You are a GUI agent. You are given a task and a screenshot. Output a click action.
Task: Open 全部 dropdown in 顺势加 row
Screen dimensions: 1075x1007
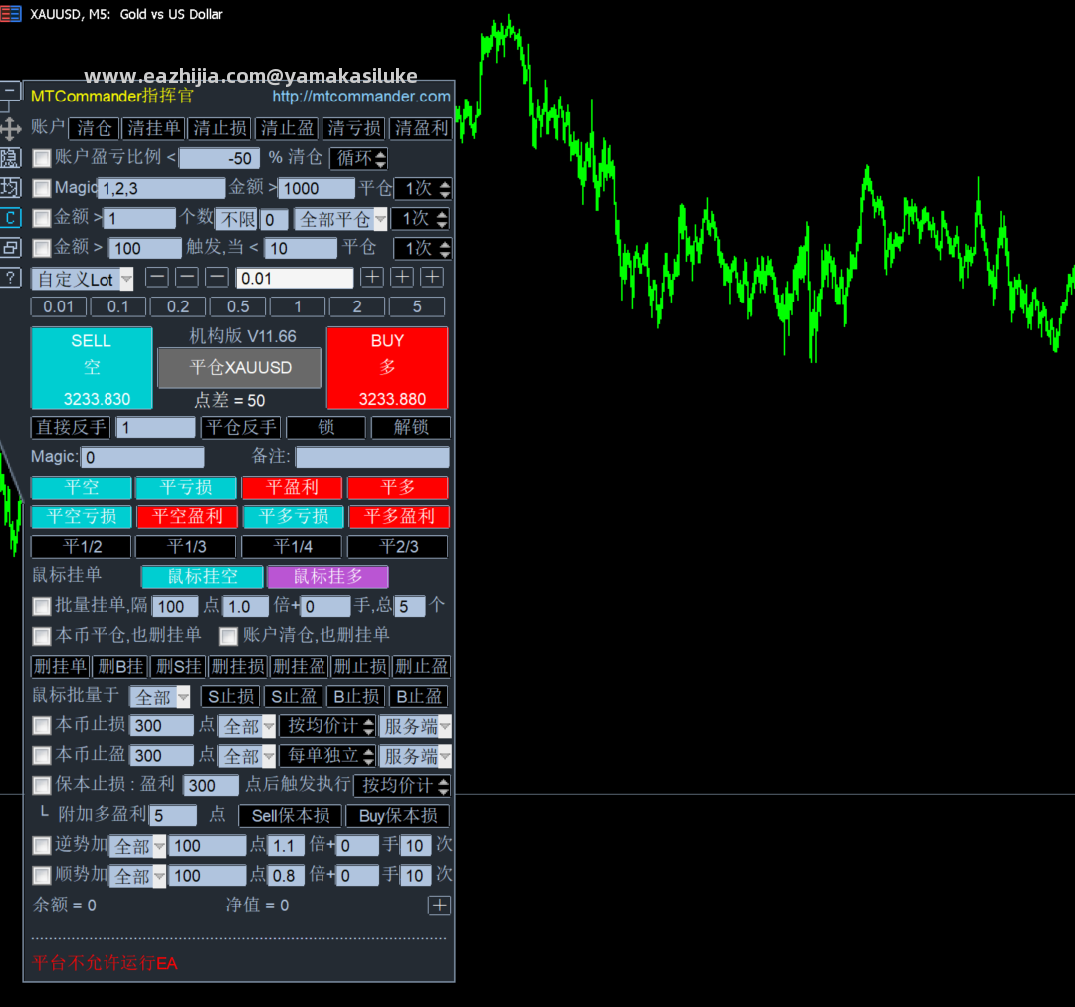[x=137, y=876]
